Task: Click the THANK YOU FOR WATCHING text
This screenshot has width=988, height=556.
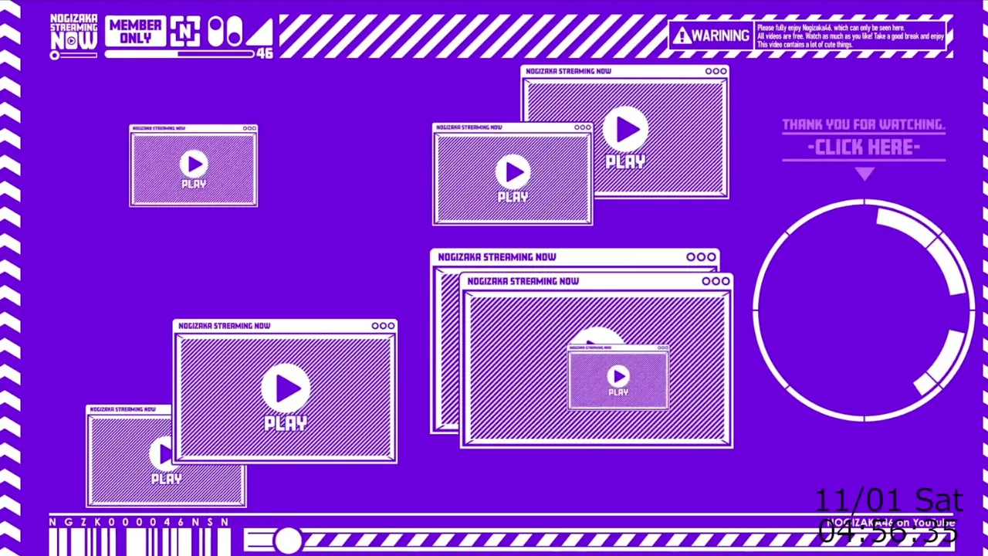Action: point(863,124)
